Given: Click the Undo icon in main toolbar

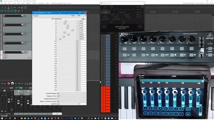Looking at the screenshot, I should click(15, 8).
